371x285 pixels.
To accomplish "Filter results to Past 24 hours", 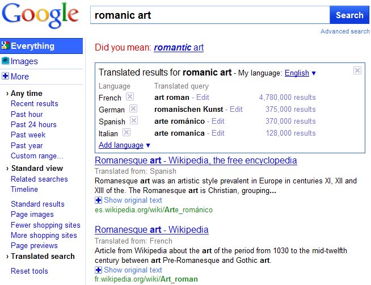I will coord(33,124).
